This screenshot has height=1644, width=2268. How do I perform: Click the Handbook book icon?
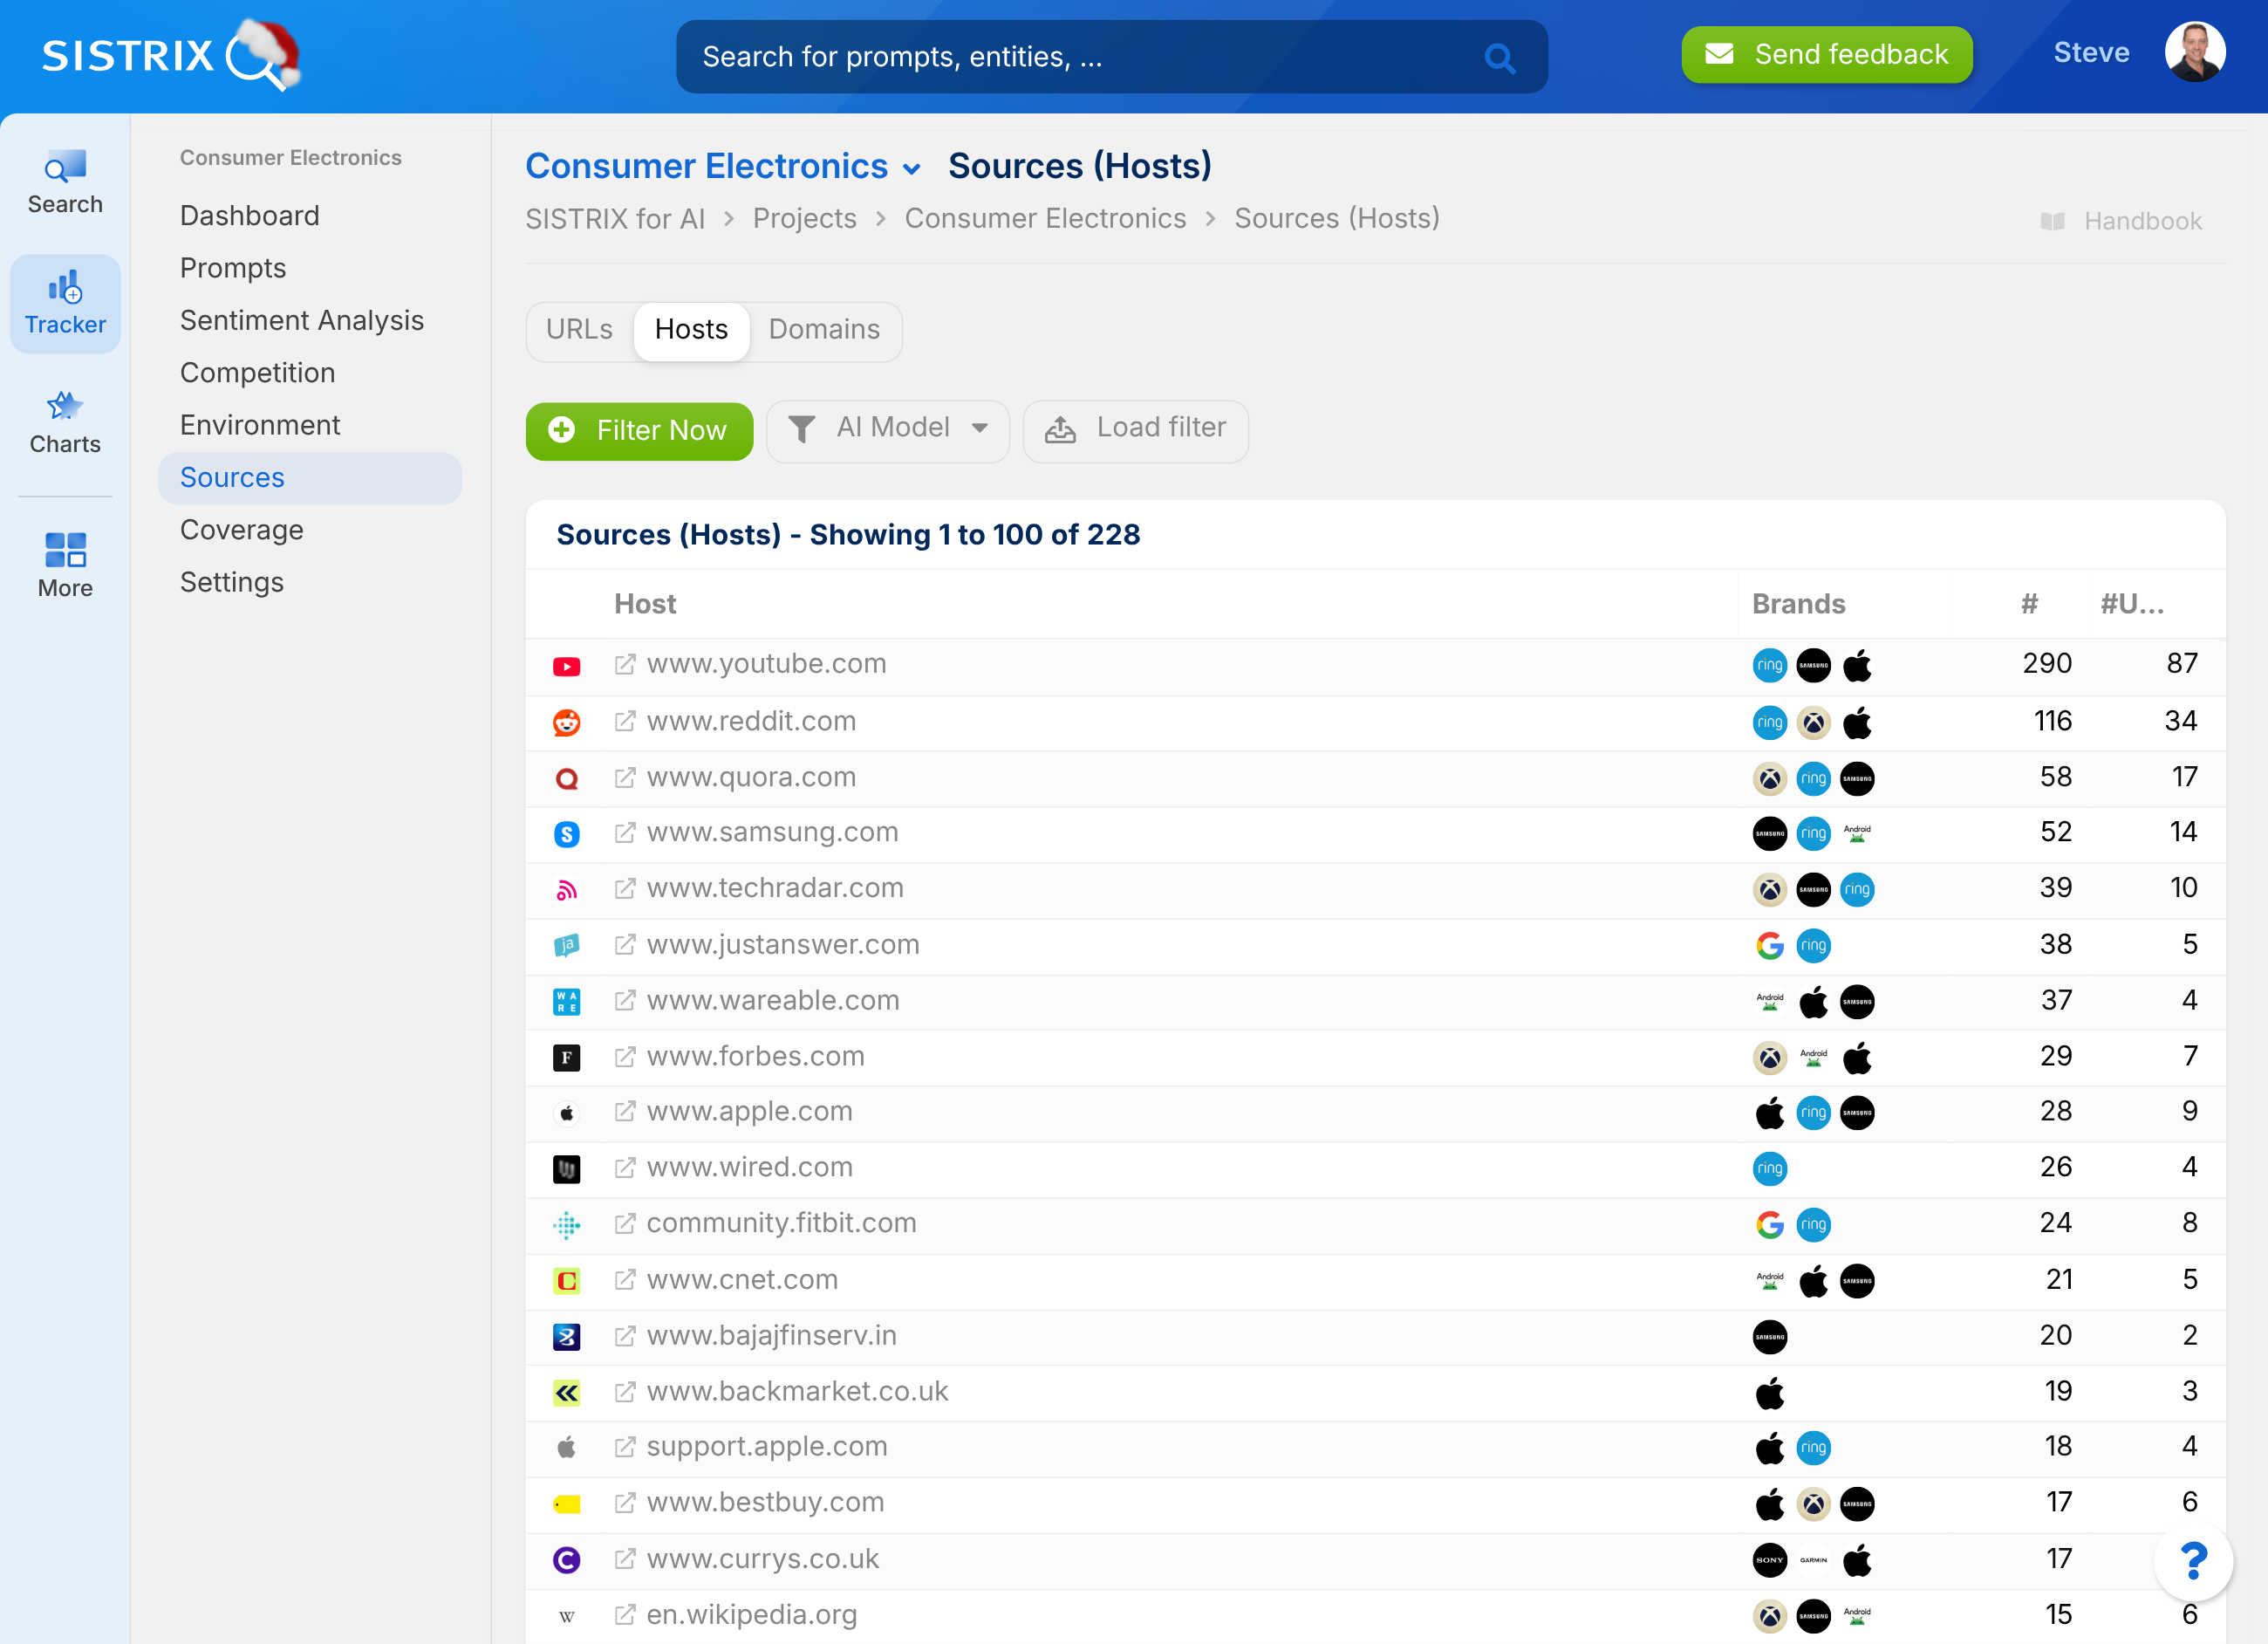coord(2052,221)
